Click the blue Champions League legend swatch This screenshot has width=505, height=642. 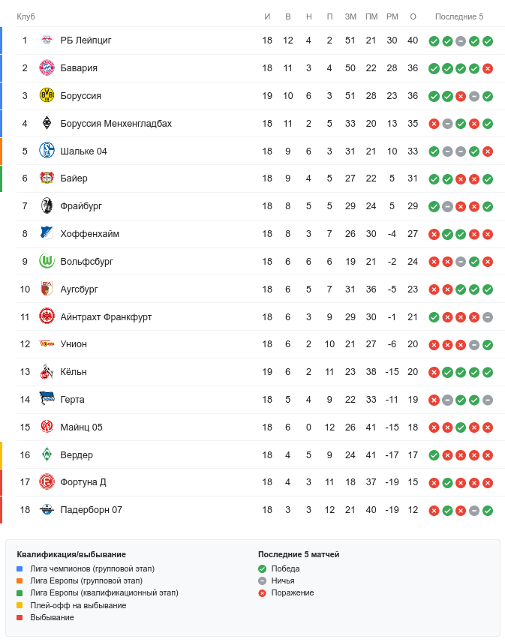click(x=20, y=568)
